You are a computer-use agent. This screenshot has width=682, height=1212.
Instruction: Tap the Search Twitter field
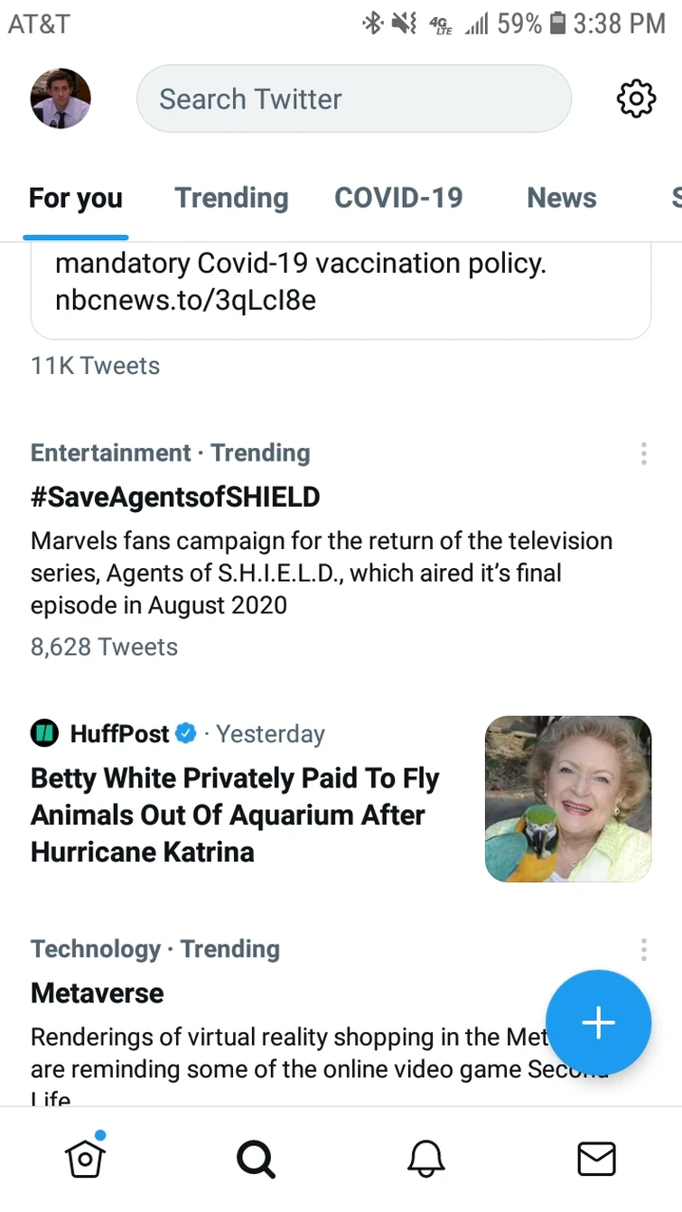[353, 98]
